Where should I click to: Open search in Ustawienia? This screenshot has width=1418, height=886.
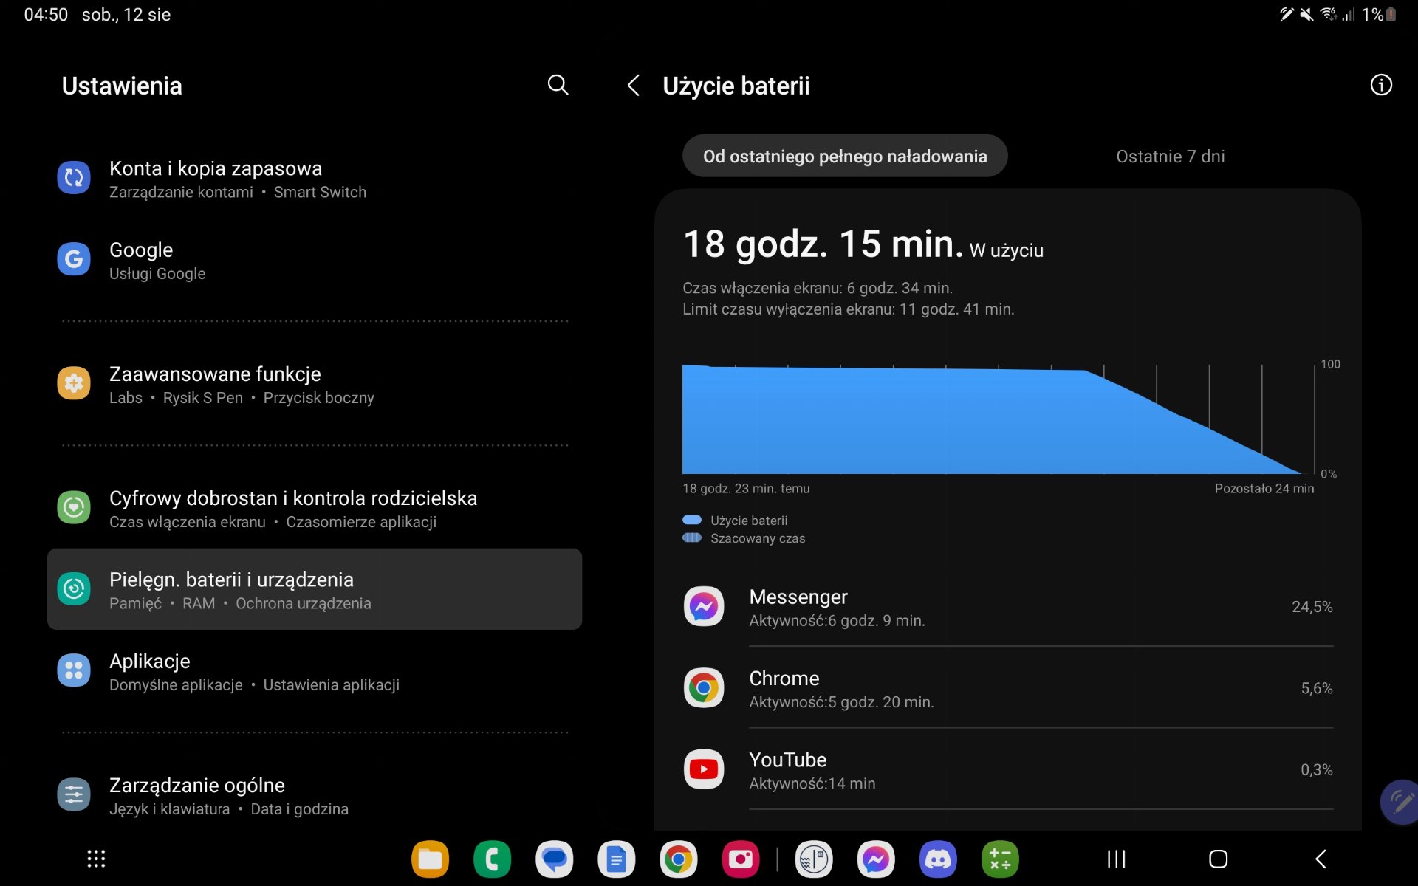coord(558,86)
